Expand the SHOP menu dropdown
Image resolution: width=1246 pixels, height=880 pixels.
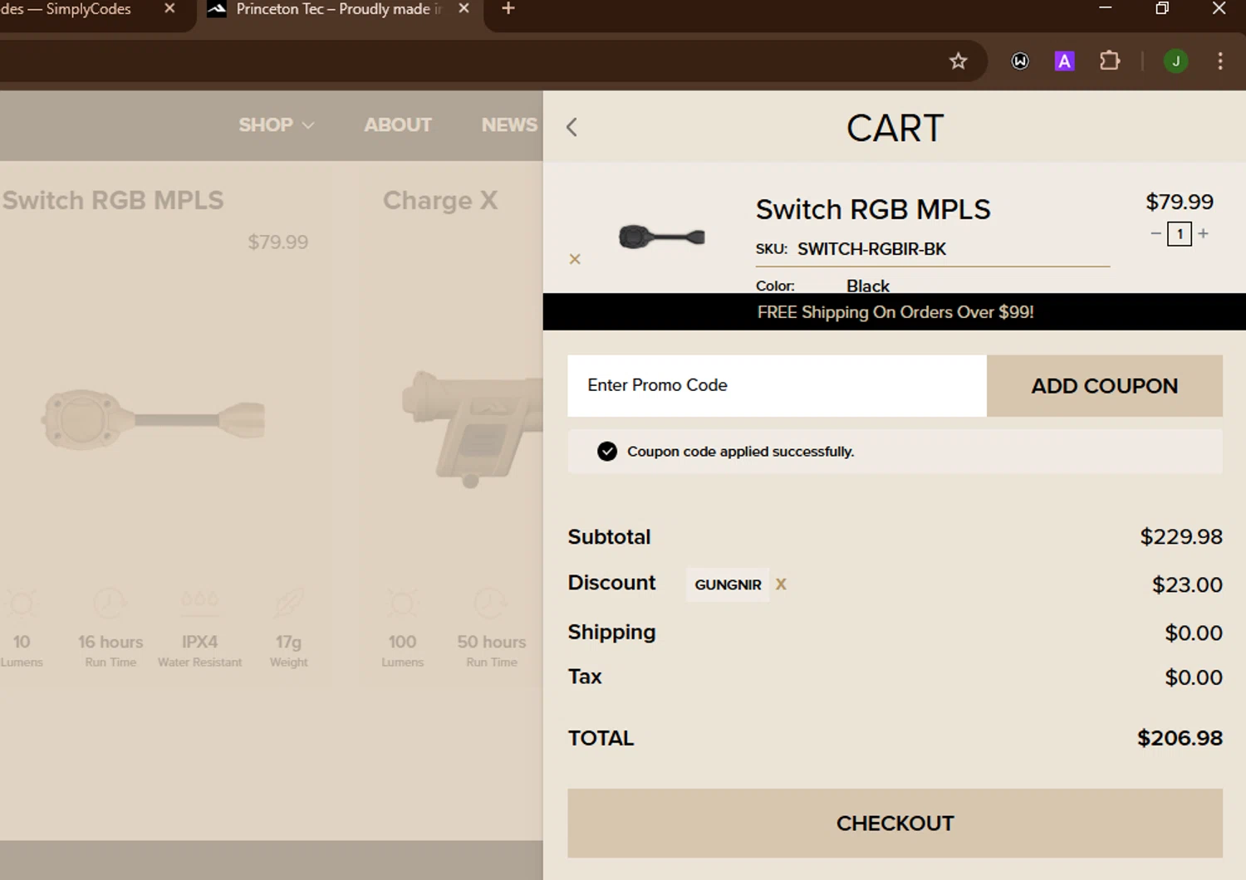pyautogui.click(x=276, y=125)
